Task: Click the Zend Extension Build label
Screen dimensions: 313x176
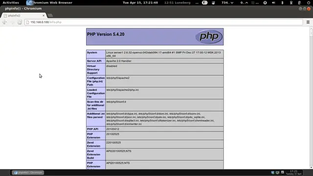Action: [x=93, y=154]
